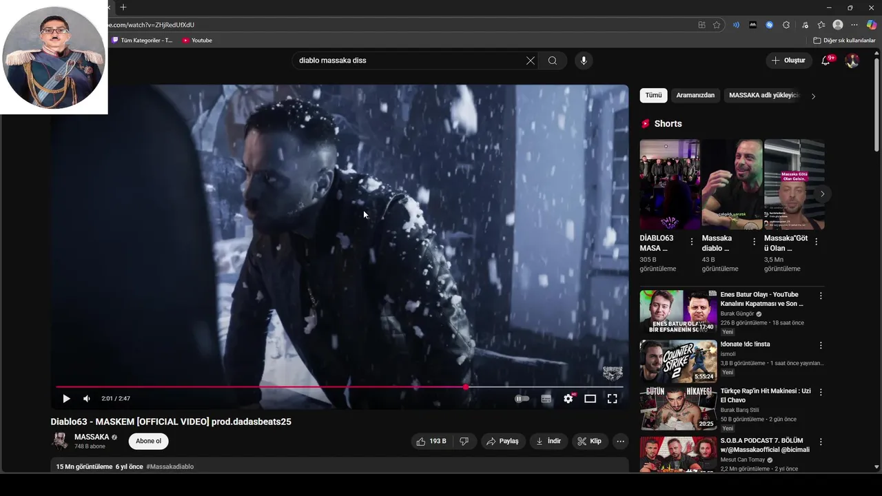This screenshot has height=496, width=882.
Task: Open the Massaka diablo Short thumbnail
Action: click(732, 184)
